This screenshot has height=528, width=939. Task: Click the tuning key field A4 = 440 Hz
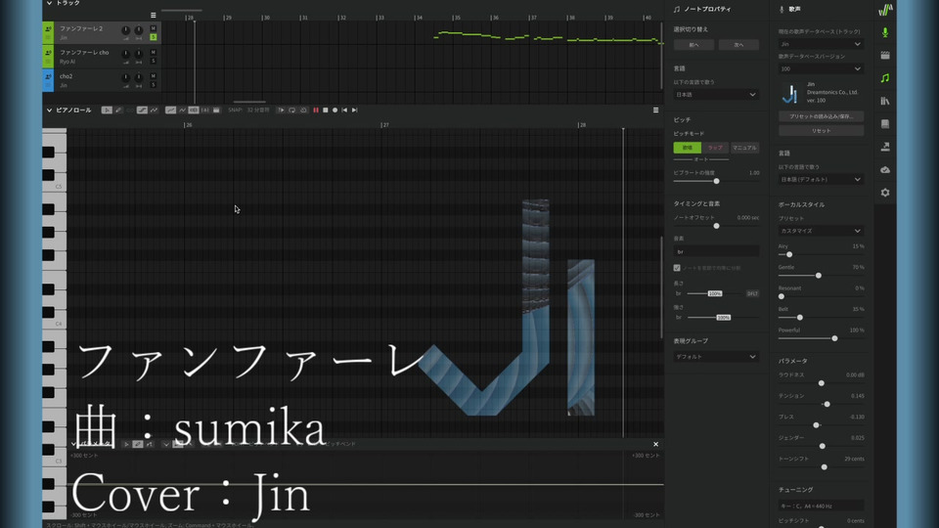tap(821, 506)
